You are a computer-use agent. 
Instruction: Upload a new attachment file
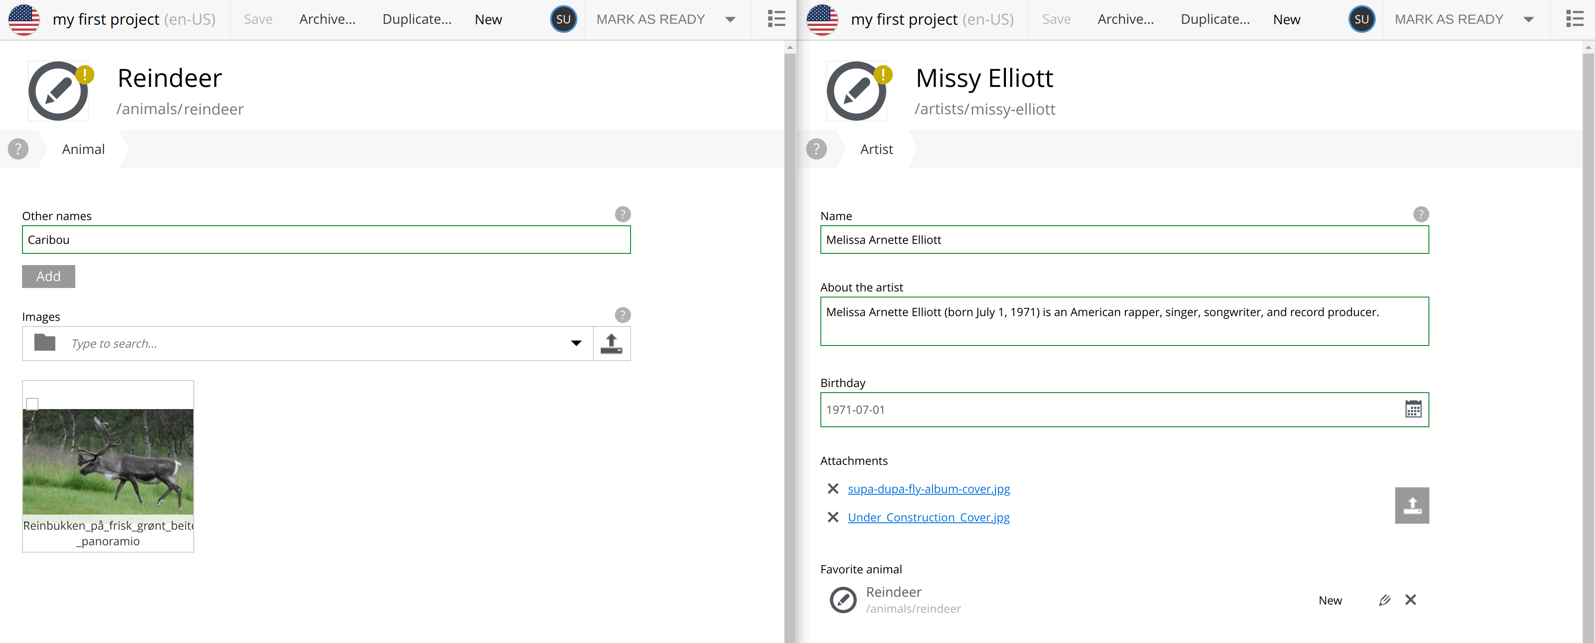tap(1412, 505)
